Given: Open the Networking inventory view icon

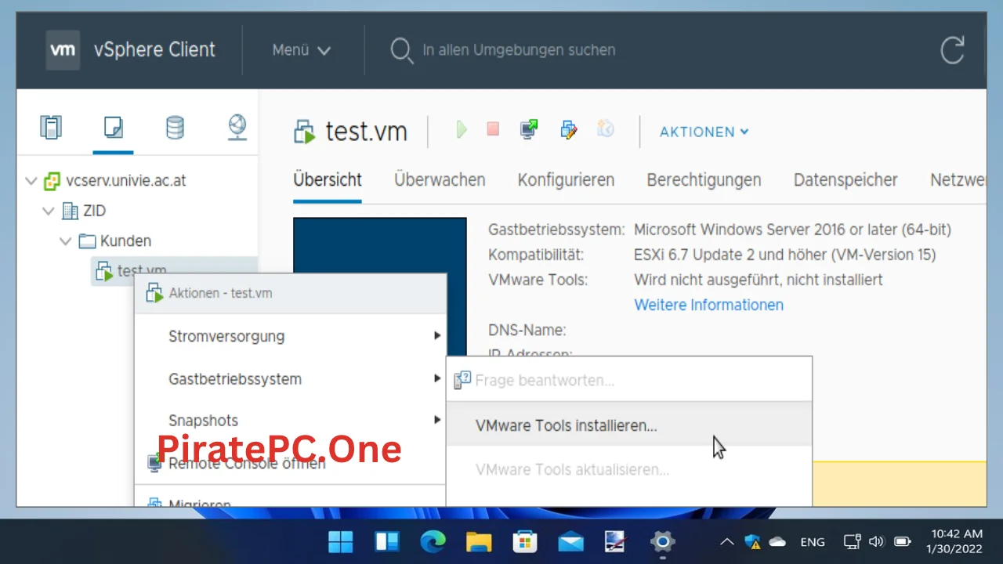Looking at the screenshot, I should [x=237, y=127].
